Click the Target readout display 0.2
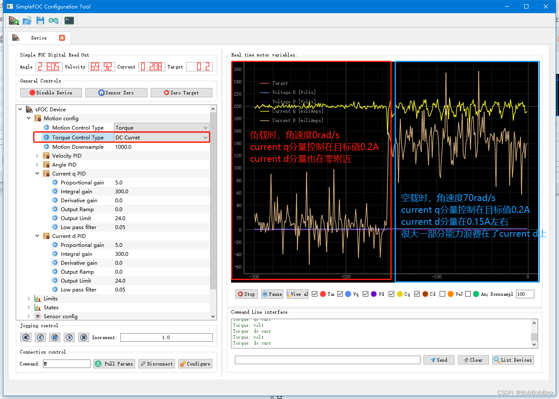 (199, 67)
